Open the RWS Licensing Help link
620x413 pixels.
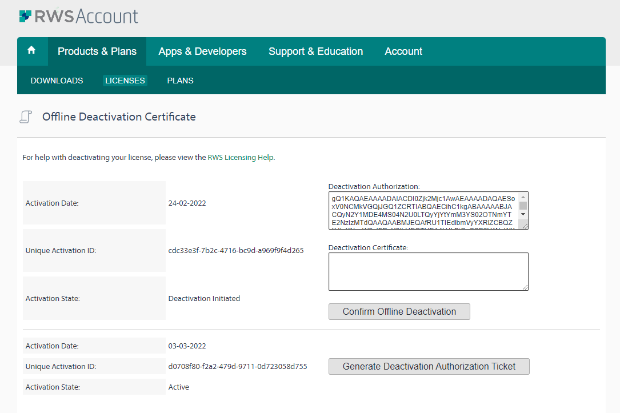[241, 157]
